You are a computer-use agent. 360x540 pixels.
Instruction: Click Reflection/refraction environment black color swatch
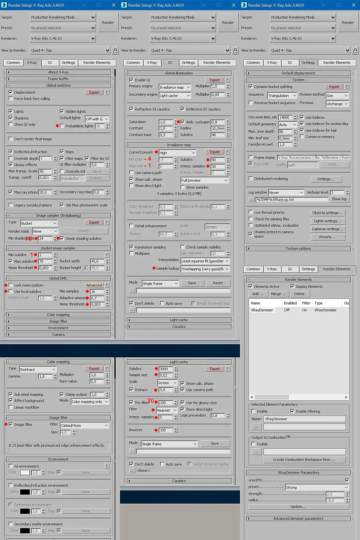25,492
